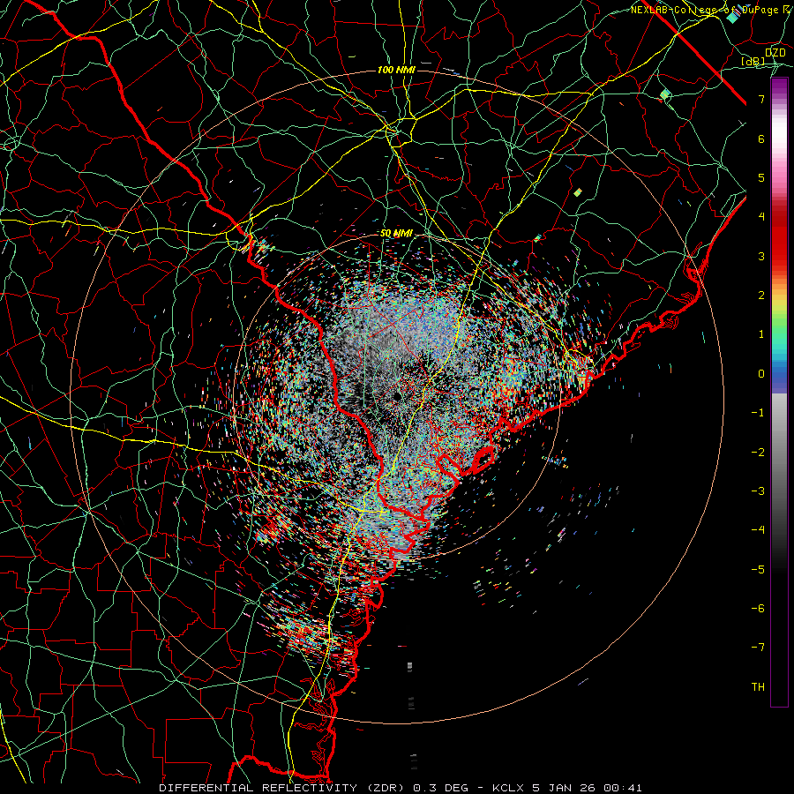Click the positive 2 scale label
794x794 pixels.
tap(761, 296)
